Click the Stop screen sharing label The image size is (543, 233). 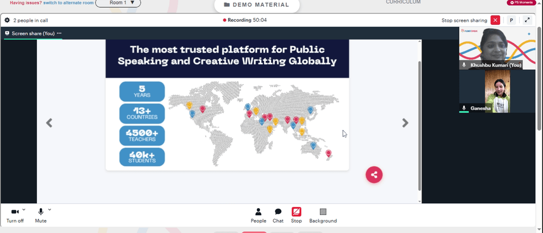tap(464, 21)
